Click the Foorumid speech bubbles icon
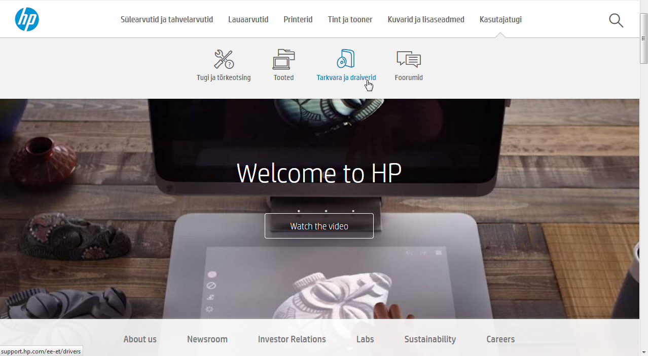The height and width of the screenshot is (356, 648). pyautogui.click(x=409, y=59)
